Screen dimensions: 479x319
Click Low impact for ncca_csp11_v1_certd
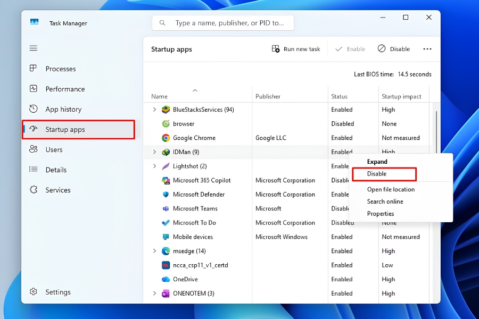pos(387,265)
